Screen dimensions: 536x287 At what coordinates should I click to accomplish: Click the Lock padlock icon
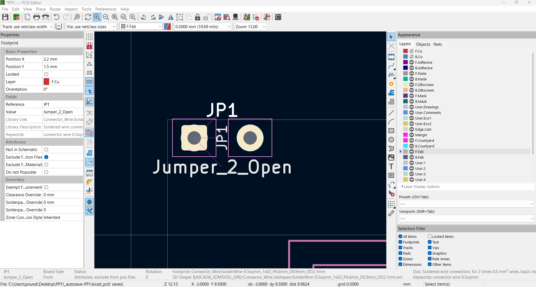coord(198,17)
